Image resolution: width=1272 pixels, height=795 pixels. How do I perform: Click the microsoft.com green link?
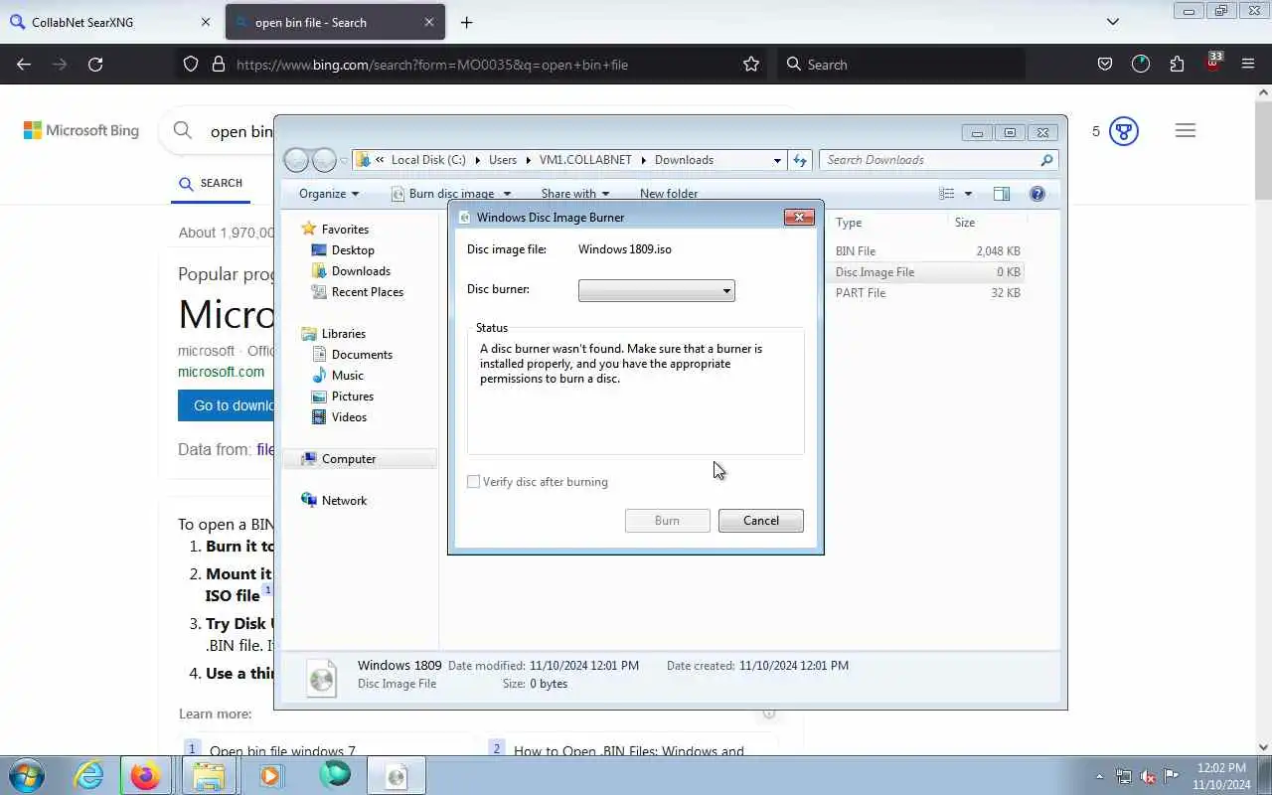(x=222, y=372)
